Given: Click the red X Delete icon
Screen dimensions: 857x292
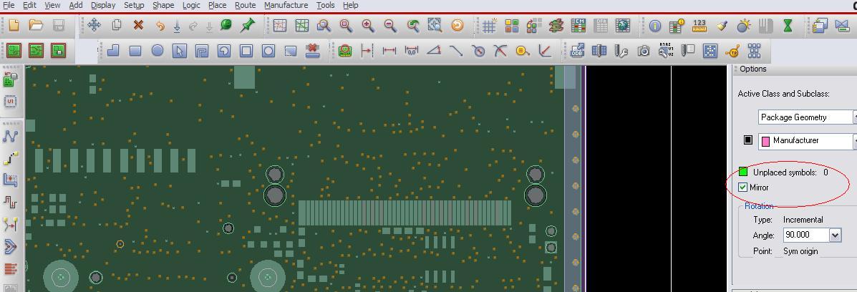Looking at the screenshot, I should pyautogui.click(x=138, y=25).
